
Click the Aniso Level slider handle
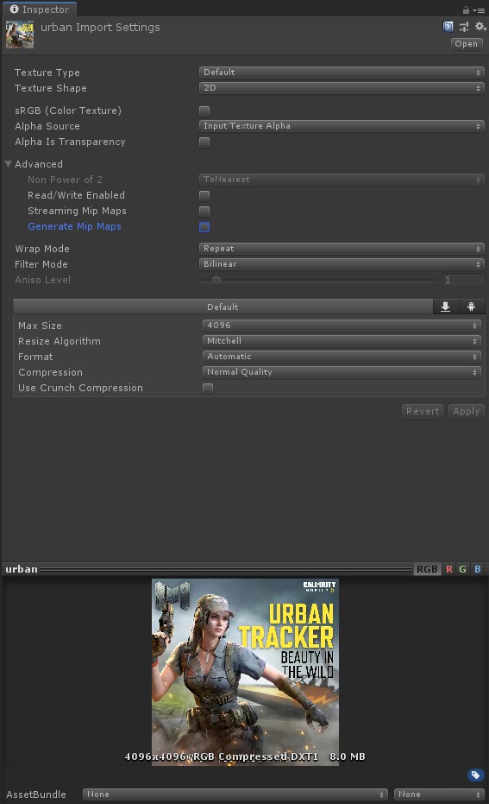[x=216, y=280]
